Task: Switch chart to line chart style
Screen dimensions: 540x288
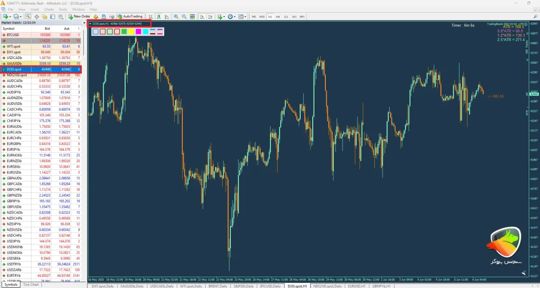Action: pyautogui.click(x=166, y=16)
